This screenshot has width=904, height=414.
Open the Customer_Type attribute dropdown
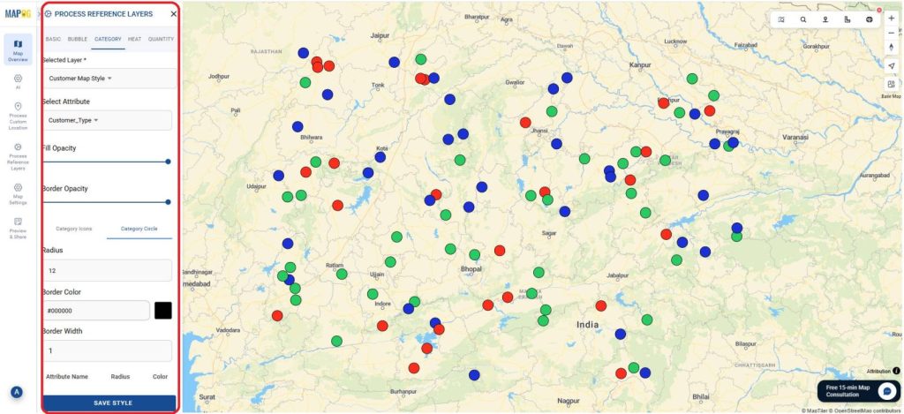pos(107,121)
